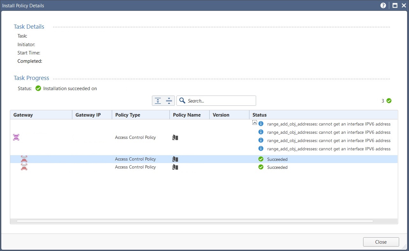The width and height of the screenshot is (409, 251).
Task: Sort by the Version column header
Action: click(x=229, y=115)
